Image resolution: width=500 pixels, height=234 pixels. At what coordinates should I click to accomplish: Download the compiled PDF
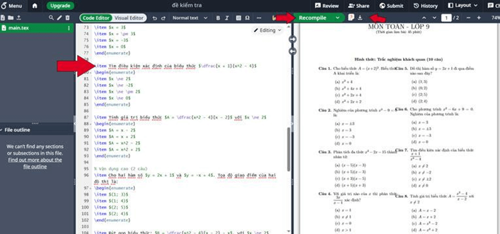click(360, 17)
